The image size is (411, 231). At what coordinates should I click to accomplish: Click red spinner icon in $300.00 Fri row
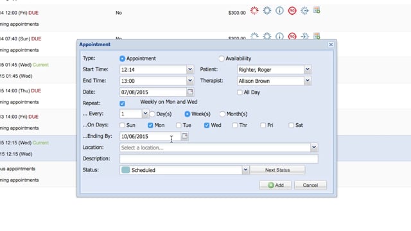click(x=254, y=11)
